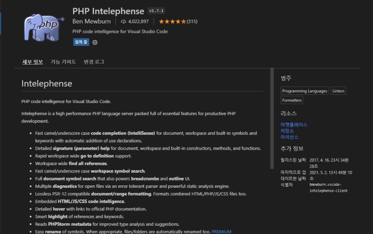The height and width of the screenshot is (234, 373).
Task: Click the identifier bmewburn.vscode-intelephense-client
Action: [329, 187]
